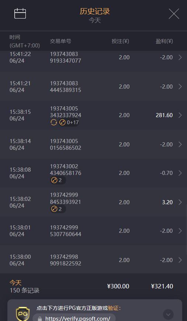Open arrow for the 15:38:01 record
The height and width of the screenshot is (321, 187).
(180, 231)
